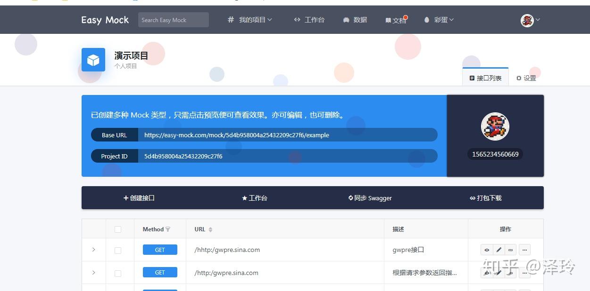Switch to the 设置 tab
The width and height of the screenshot is (590, 291).
(526, 78)
